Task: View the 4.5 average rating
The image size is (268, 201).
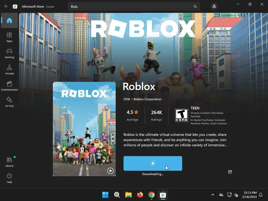Action: [x=132, y=115]
